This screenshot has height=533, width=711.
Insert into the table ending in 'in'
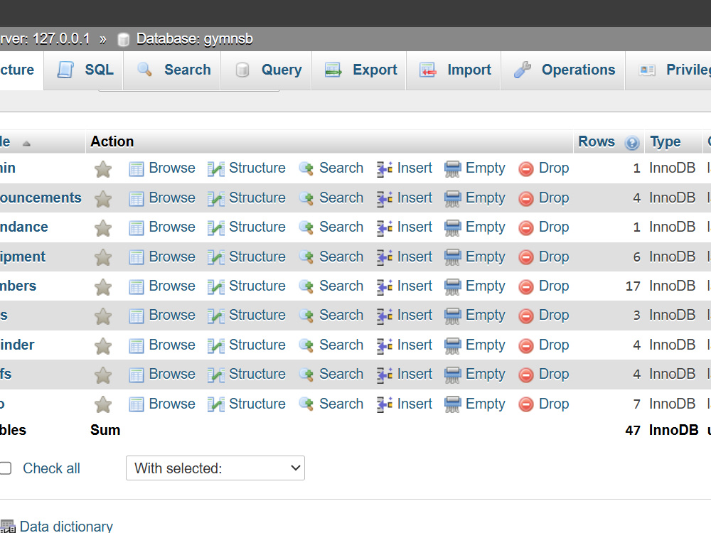tap(415, 168)
